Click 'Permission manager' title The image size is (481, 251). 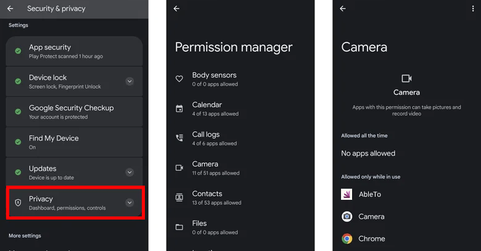(x=234, y=47)
